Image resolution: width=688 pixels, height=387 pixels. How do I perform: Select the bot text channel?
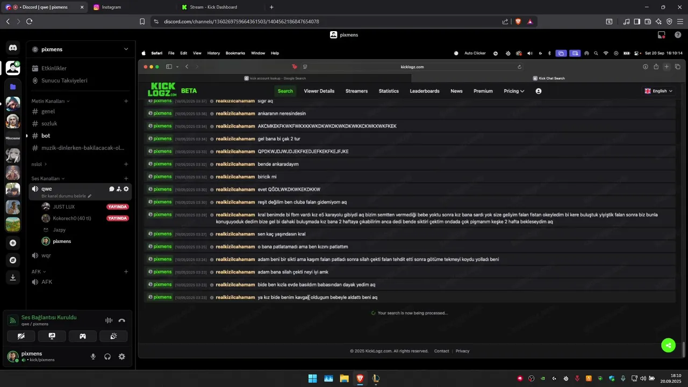coord(81,136)
